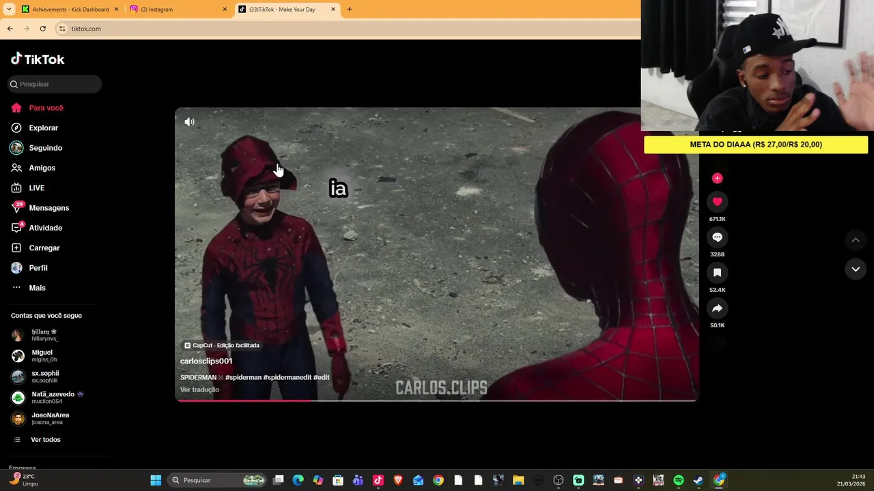The image size is (874, 491).
Task: Go to next video with down chevron
Action: point(856,269)
